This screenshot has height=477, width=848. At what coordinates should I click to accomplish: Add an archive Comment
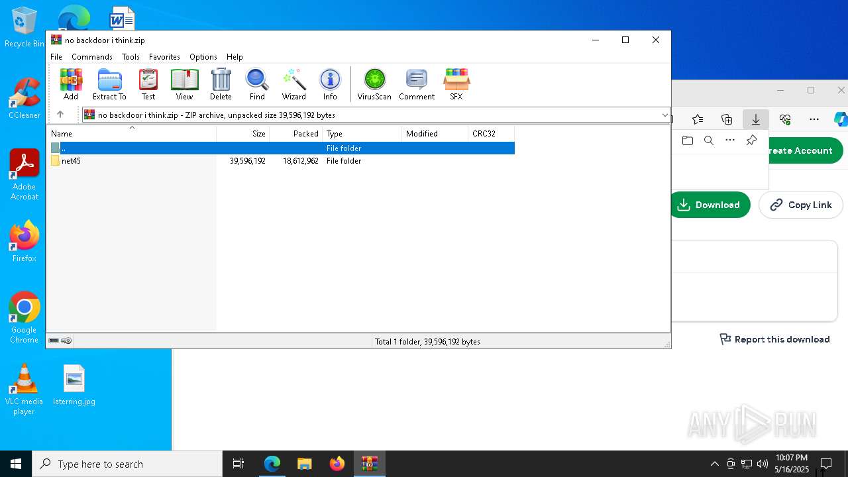pyautogui.click(x=417, y=84)
